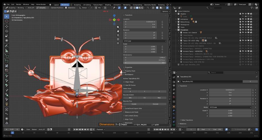Open the XYZ Euler rotation mode dropdown in sidebar
This screenshot has width=262, height=140.
(145, 41)
